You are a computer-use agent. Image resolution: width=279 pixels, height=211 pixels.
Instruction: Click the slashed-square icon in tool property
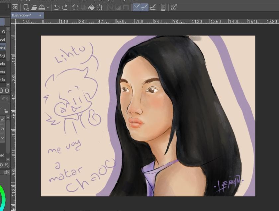[x=2, y=129]
